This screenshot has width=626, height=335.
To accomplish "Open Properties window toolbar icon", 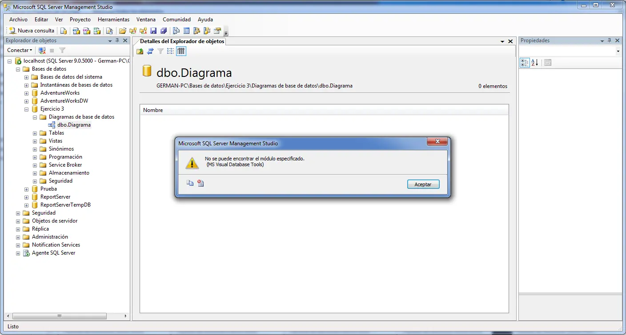I will coord(217,31).
